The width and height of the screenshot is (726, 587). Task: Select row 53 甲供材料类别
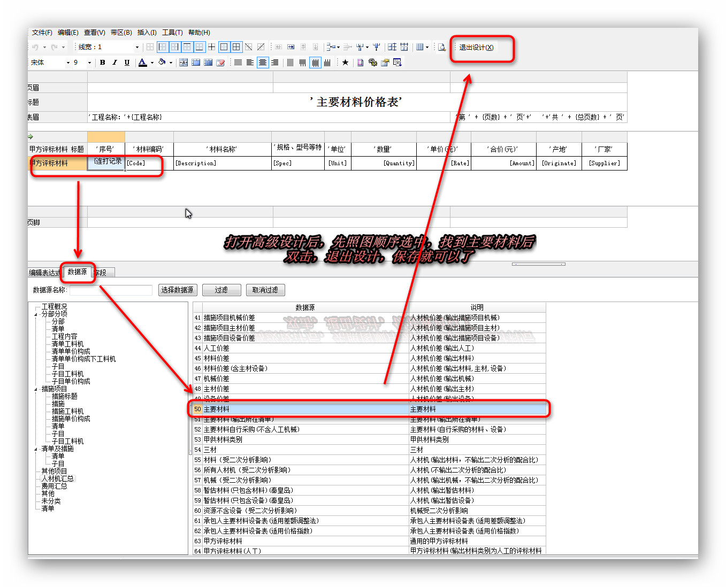coord(369,439)
